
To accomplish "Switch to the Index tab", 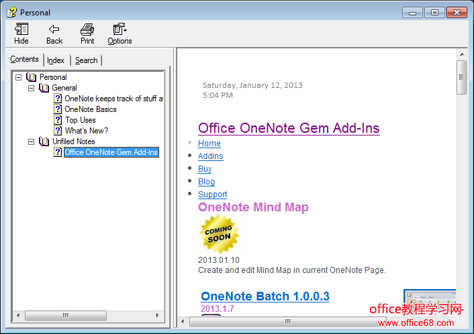I will 56,60.
